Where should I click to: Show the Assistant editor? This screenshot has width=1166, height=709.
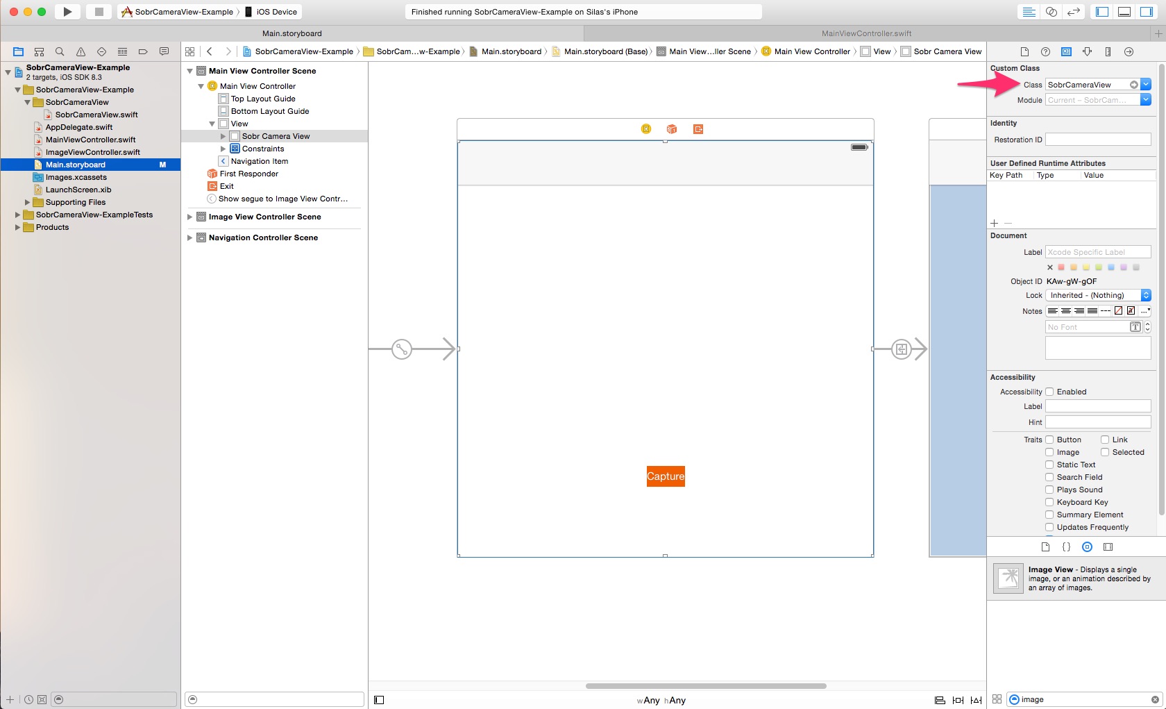(1051, 12)
